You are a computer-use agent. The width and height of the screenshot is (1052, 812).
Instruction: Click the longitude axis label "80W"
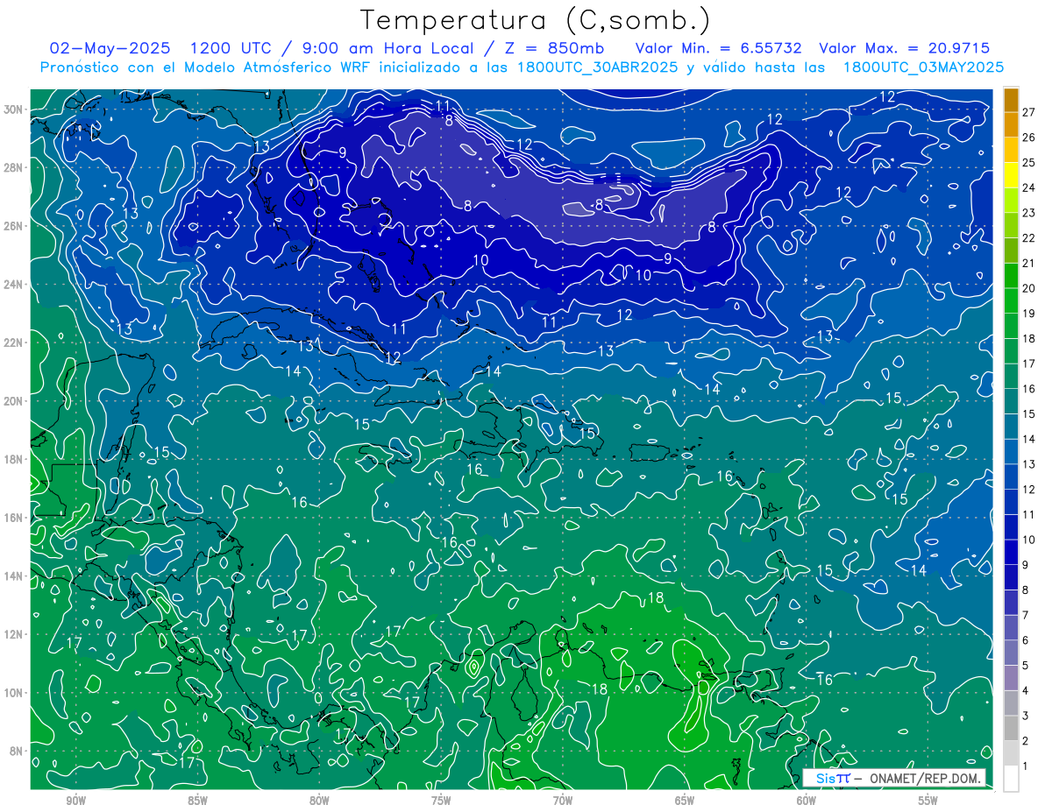point(319,801)
